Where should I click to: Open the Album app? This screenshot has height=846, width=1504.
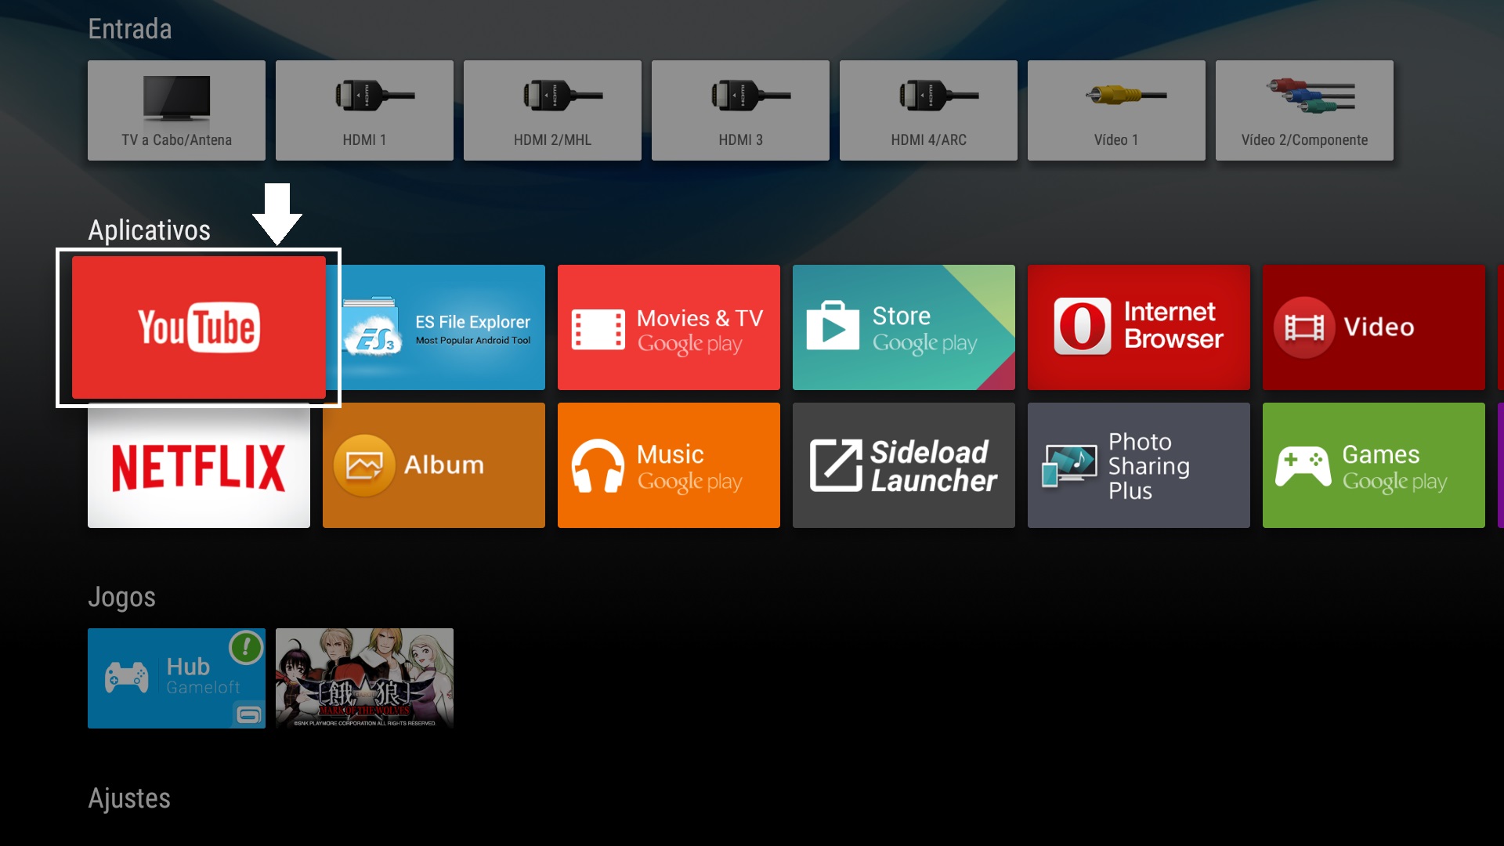[434, 465]
